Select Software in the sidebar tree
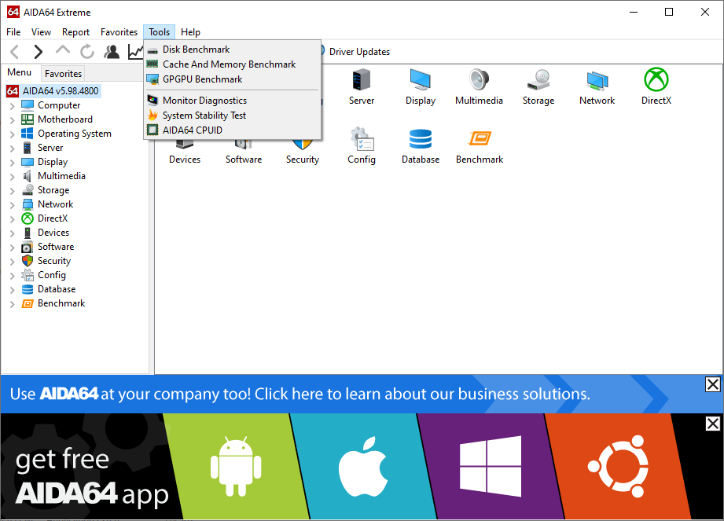 [55, 247]
